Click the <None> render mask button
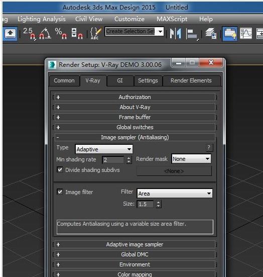Image resolution: width=263 pixels, height=277 pixels. [x=174, y=171]
